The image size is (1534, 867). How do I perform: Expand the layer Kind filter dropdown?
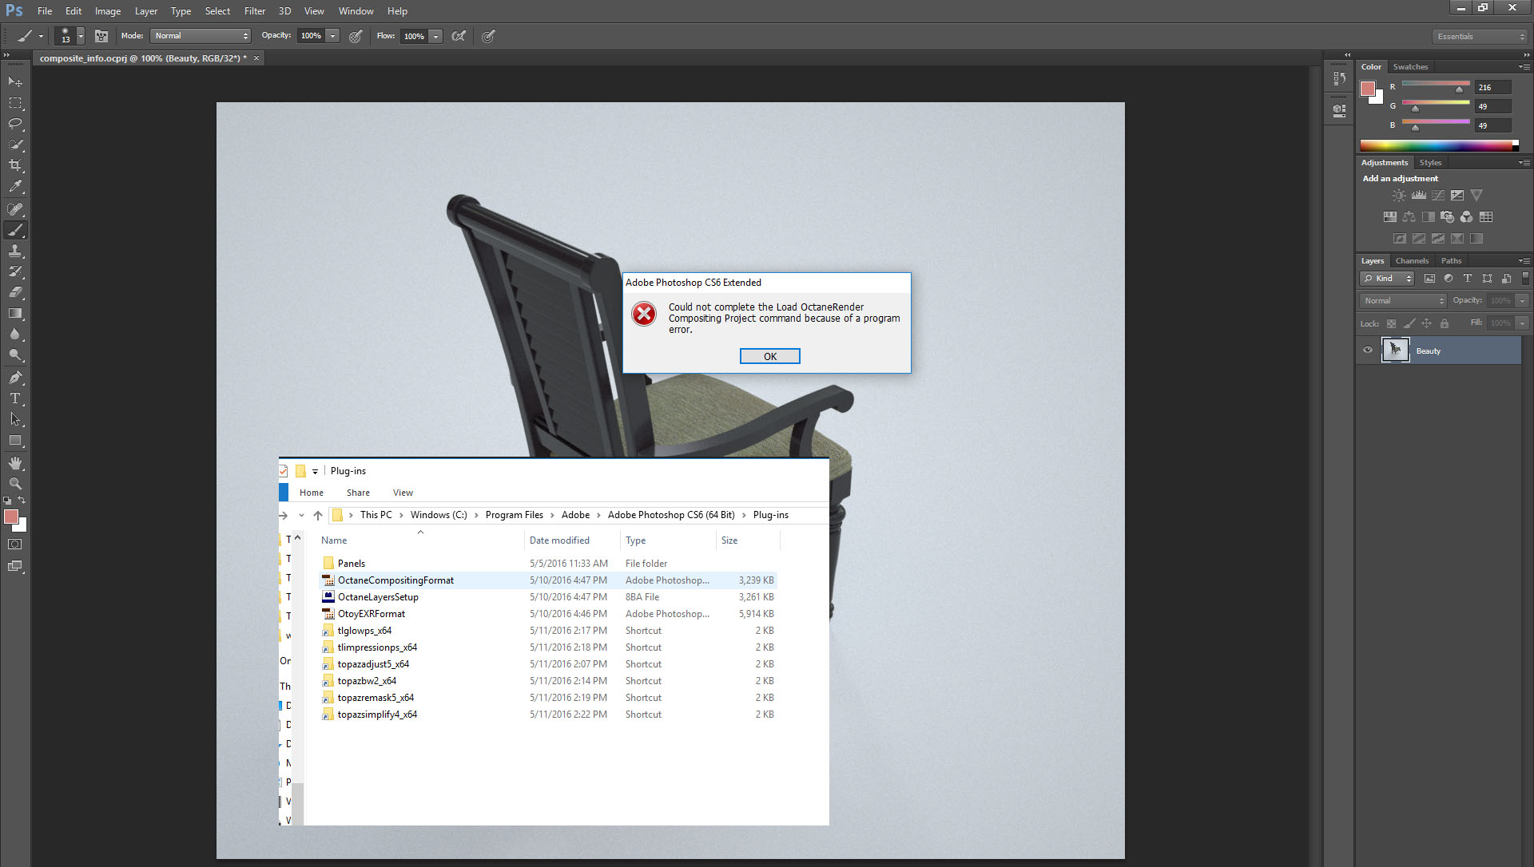[1388, 279]
